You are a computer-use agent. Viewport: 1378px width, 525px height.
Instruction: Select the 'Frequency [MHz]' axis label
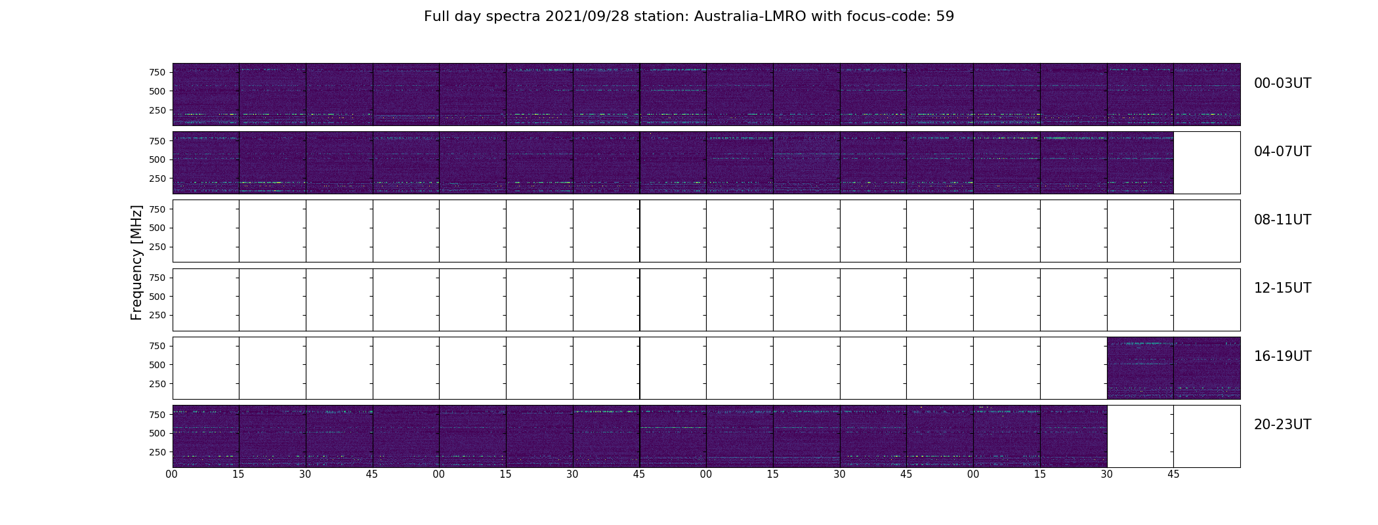pyautogui.click(x=136, y=262)
